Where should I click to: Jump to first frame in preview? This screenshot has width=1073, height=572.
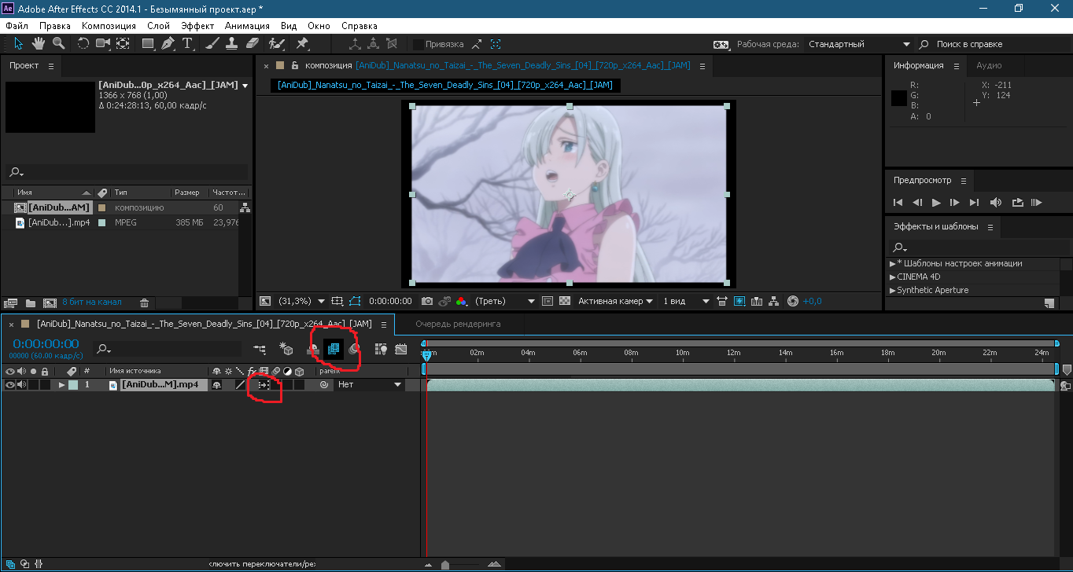pyautogui.click(x=898, y=202)
